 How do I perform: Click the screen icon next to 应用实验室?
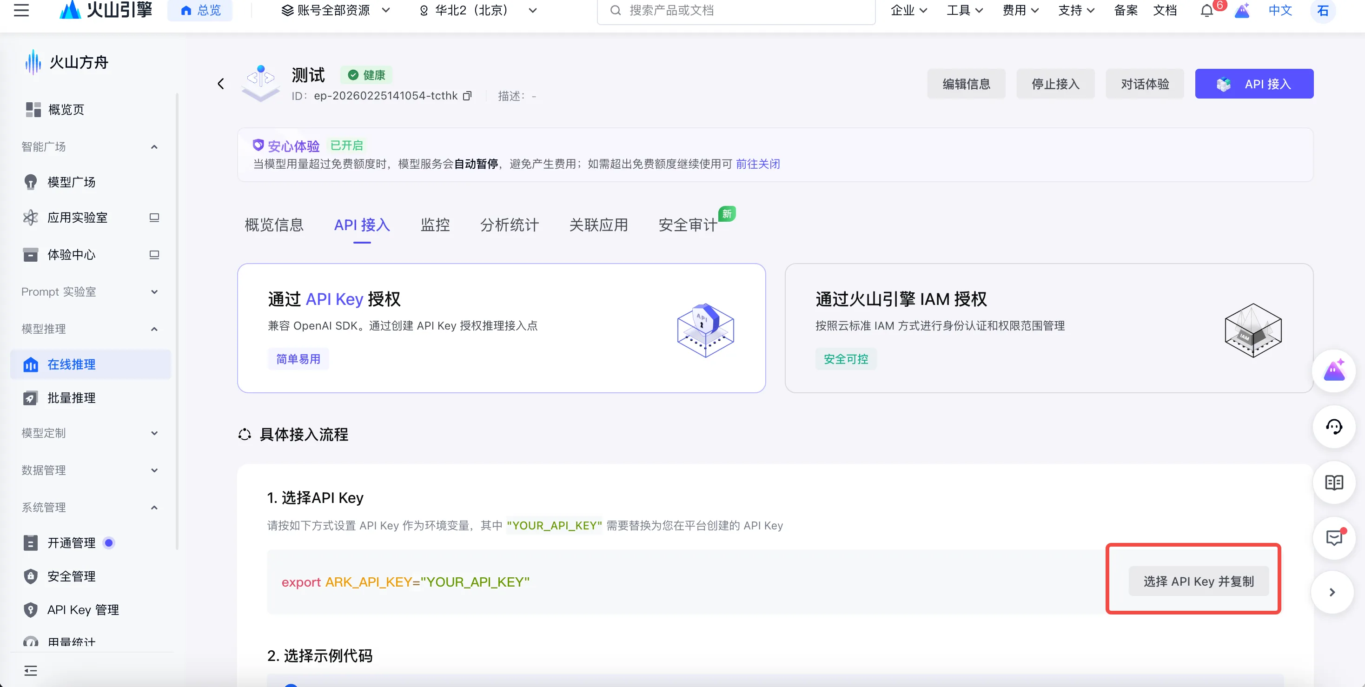(x=154, y=218)
